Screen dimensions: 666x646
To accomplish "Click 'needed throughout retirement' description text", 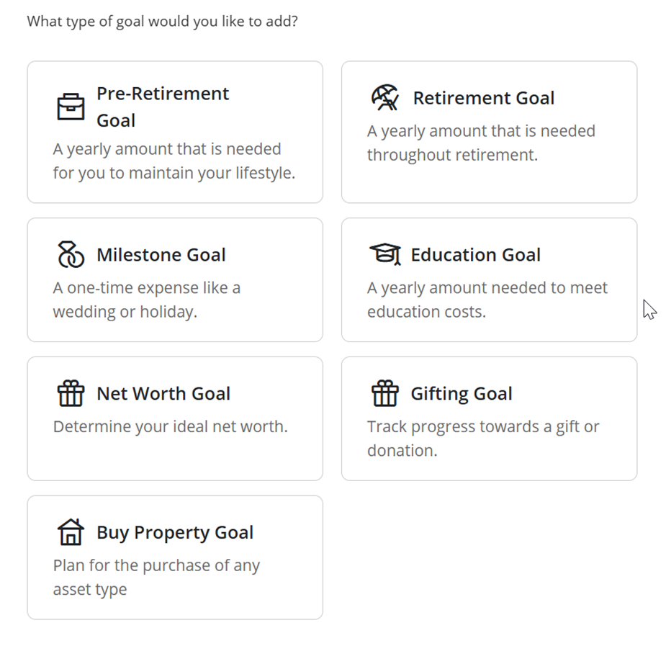I will tap(481, 143).
